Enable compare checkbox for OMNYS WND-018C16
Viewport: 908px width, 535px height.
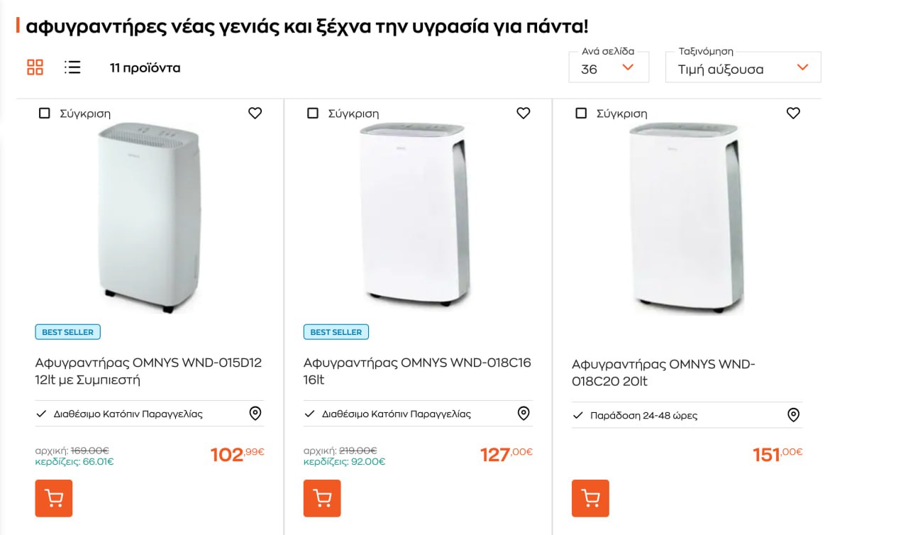tap(313, 114)
